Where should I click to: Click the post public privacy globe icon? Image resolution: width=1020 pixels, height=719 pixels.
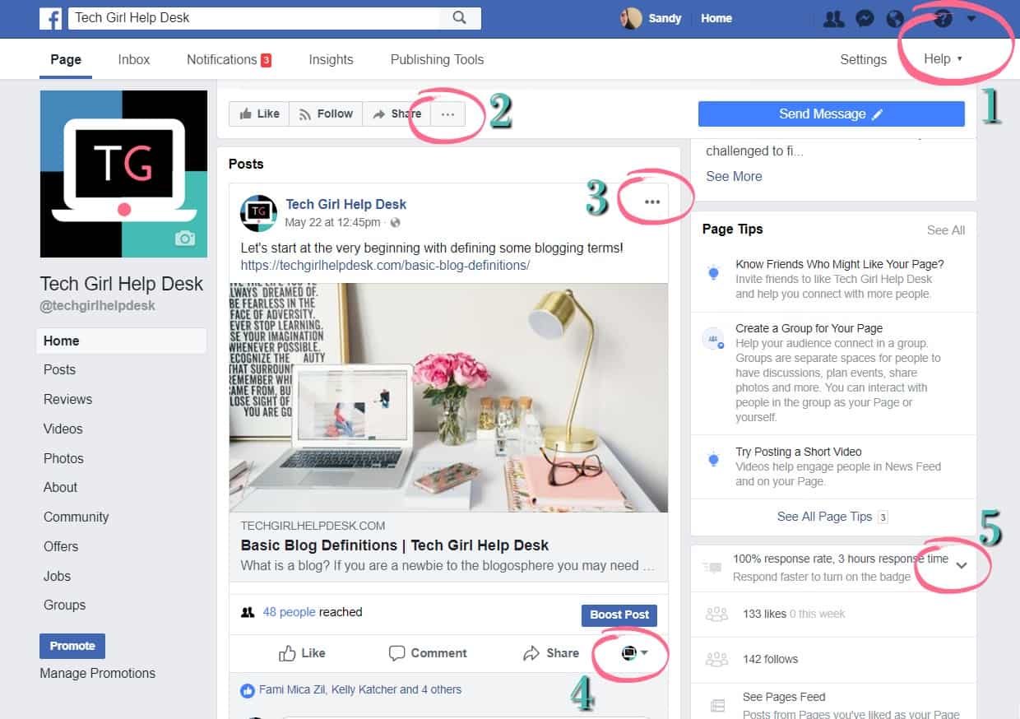396,223
